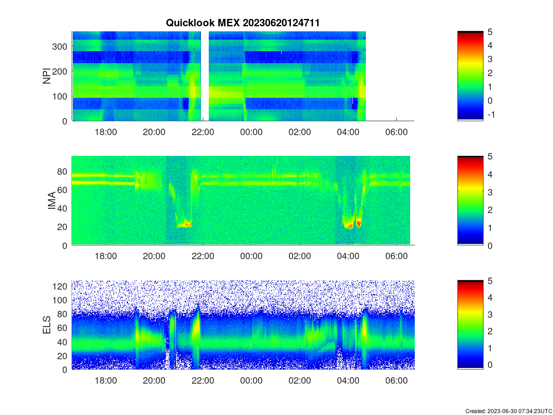Click the 22:00 tick on IMA time axis

click(x=203, y=256)
